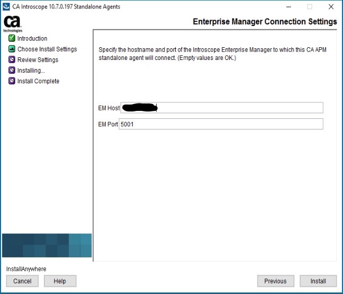Minimize the installer window
This screenshot has height=294, width=343.
point(289,7)
